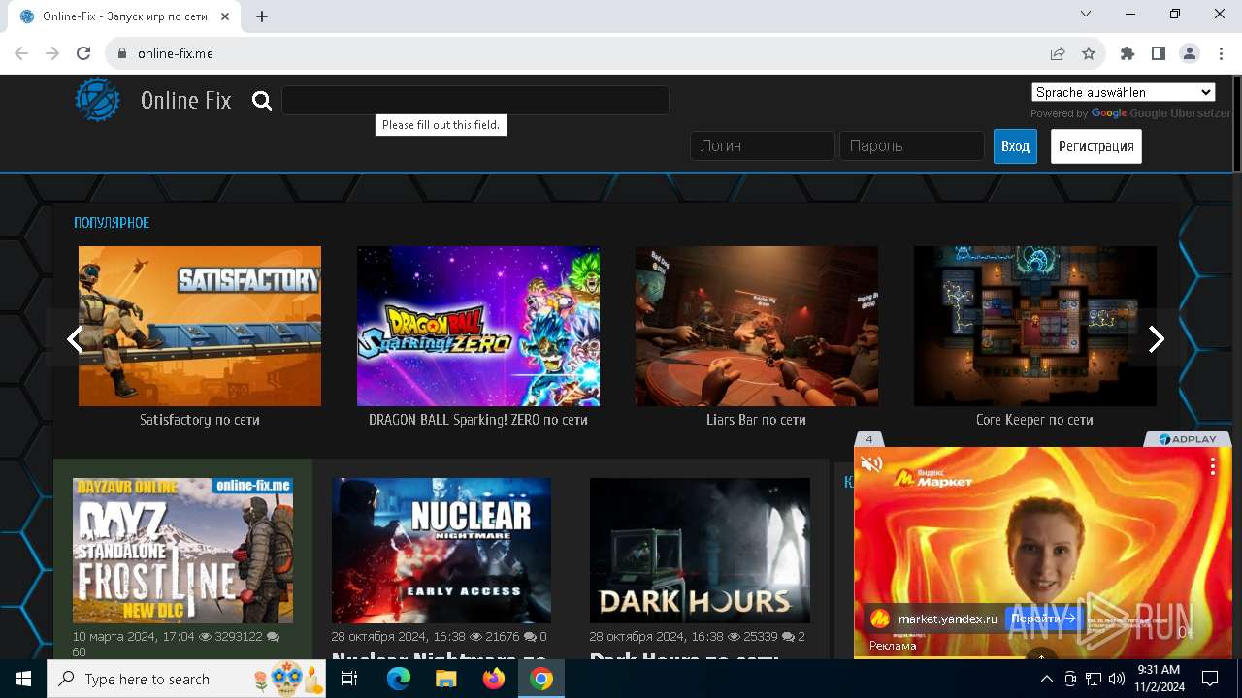
Task: Click the site lock icon
Action: [122, 53]
